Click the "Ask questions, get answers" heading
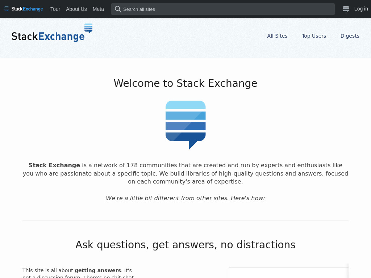 [x=185, y=245]
